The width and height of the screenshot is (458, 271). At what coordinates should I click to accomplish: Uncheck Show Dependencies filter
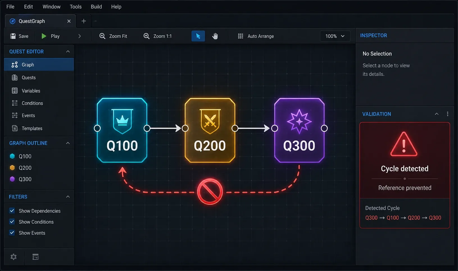pos(12,211)
